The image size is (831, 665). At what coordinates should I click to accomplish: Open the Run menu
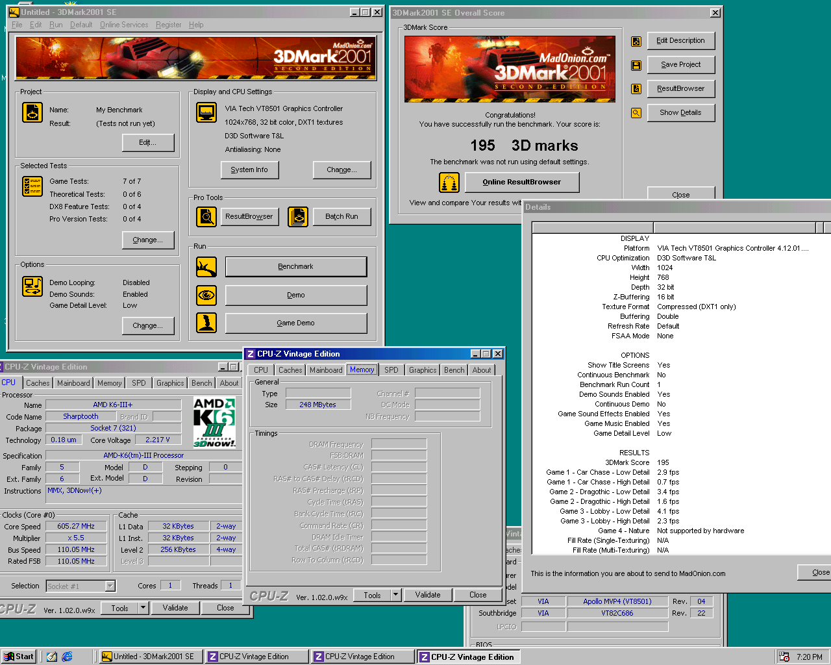[56, 25]
